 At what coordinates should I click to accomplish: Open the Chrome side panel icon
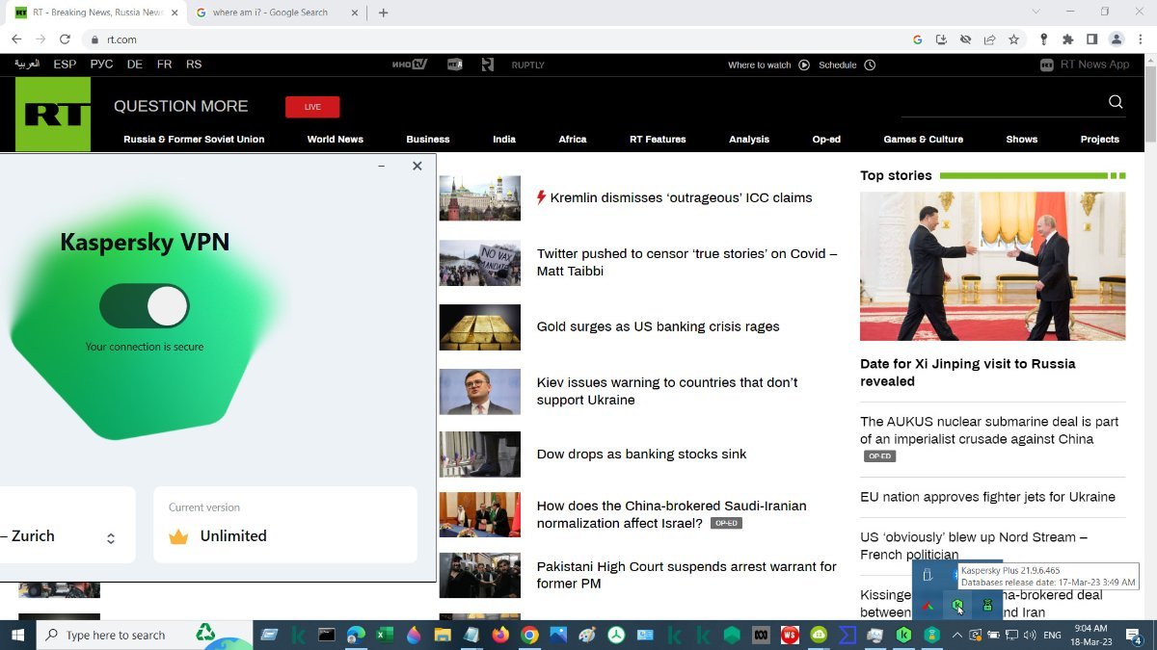1091,39
